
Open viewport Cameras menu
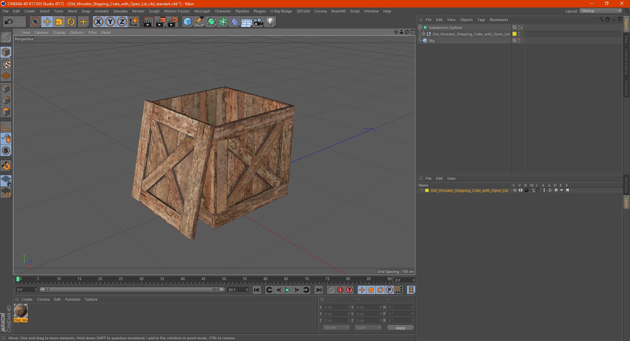[41, 32]
